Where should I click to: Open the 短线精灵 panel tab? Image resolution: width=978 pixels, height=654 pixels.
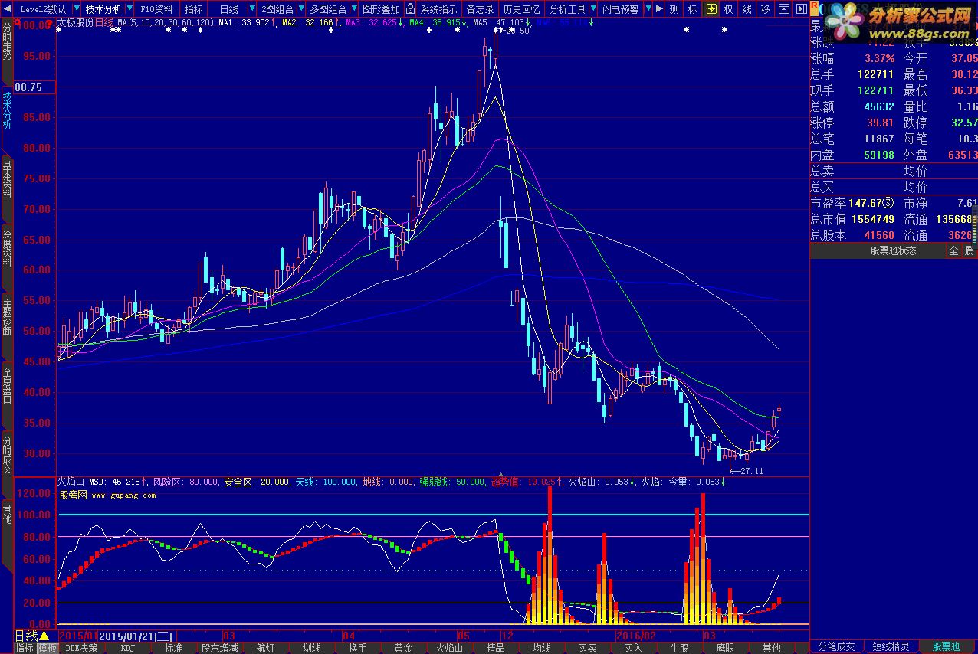pos(891,646)
